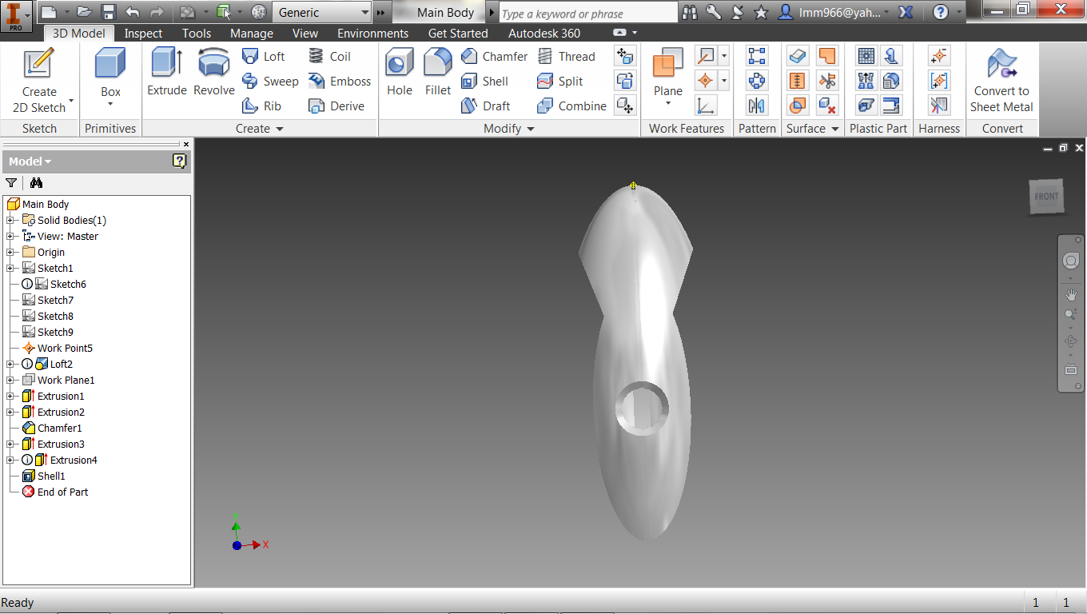1087x614 pixels.
Task: Apply the Fillet tool
Action: 438,72
